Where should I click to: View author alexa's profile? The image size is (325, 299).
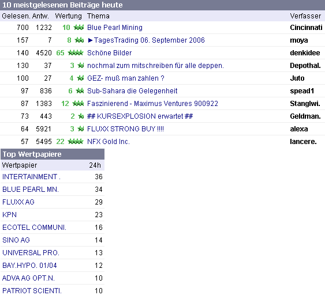click(299, 128)
